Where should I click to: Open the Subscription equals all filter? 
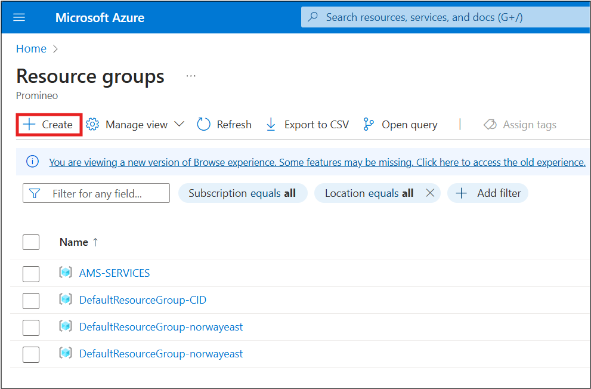(243, 193)
